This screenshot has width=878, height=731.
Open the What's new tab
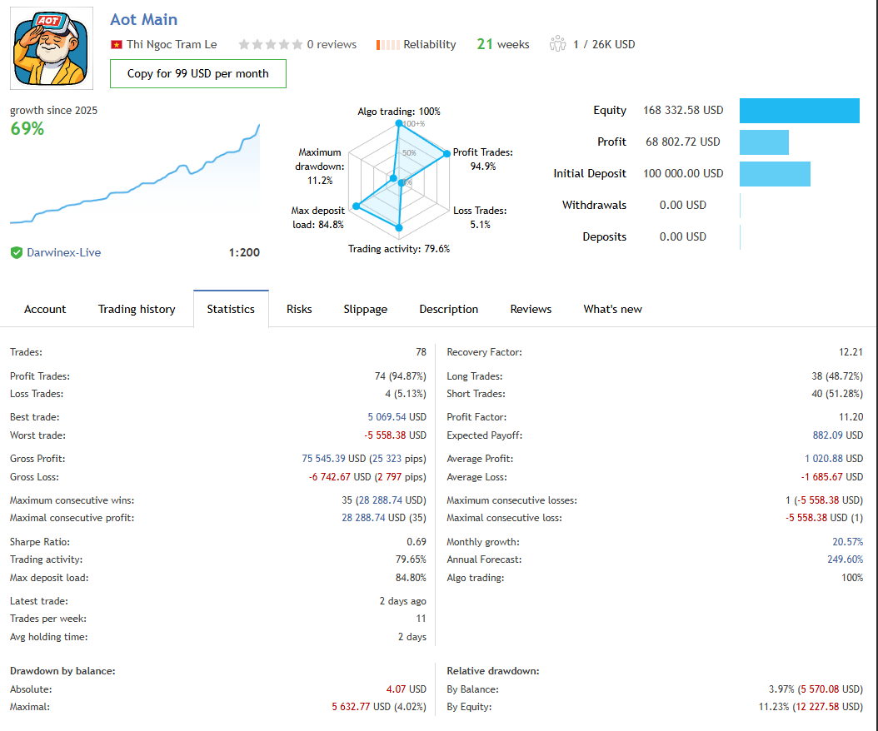point(612,309)
